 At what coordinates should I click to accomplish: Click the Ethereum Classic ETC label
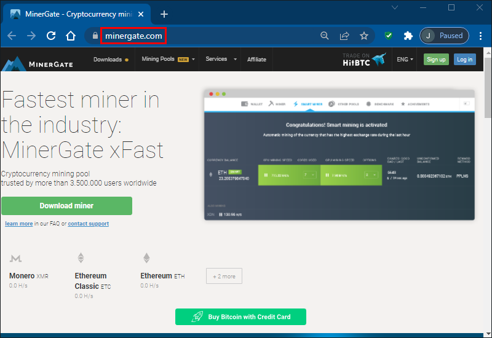(x=93, y=281)
